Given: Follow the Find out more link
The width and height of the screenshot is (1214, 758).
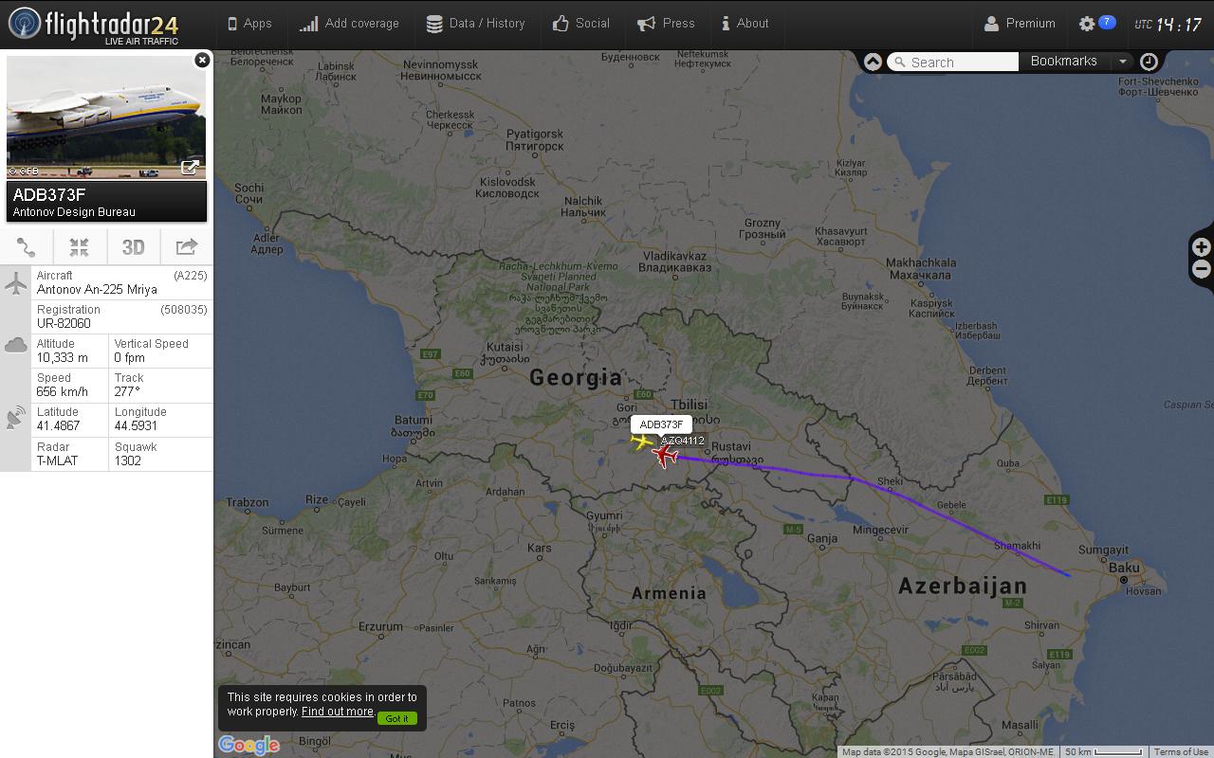Looking at the screenshot, I should 338,712.
